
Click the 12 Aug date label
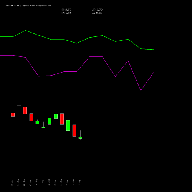[49, 182]
